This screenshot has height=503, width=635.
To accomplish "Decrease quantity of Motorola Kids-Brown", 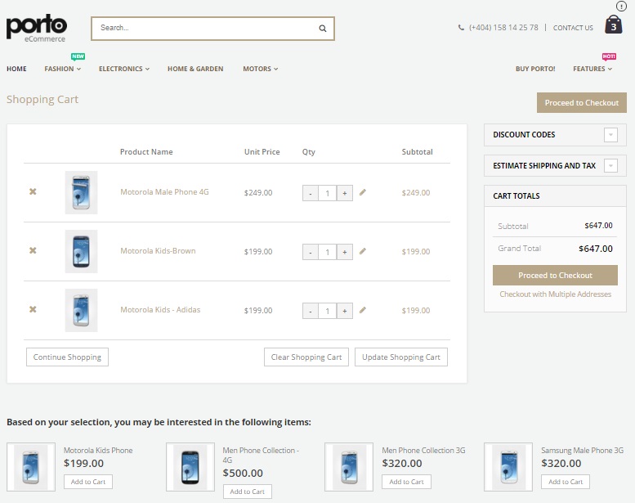I will pyautogui.click(x=311, y=253).
